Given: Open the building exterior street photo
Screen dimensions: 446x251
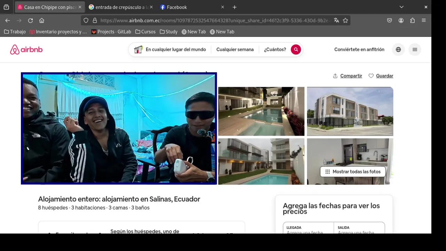Looking at the screenshot, I should [350, 111].
